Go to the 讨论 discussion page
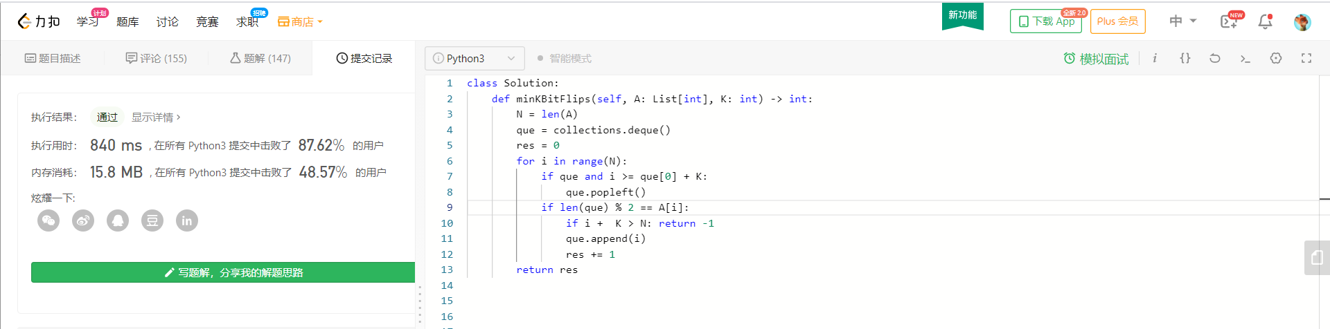The height and width of the screenshot is (329, 1330). point(167,21)
